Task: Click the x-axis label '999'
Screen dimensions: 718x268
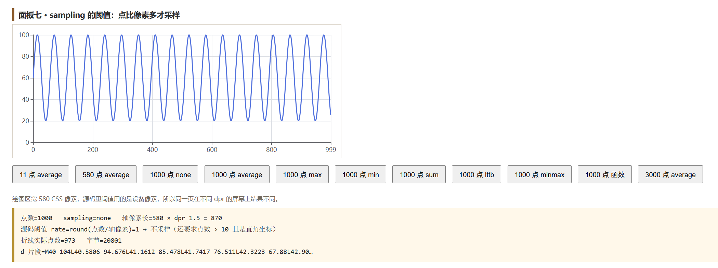Action: [330, 150]
